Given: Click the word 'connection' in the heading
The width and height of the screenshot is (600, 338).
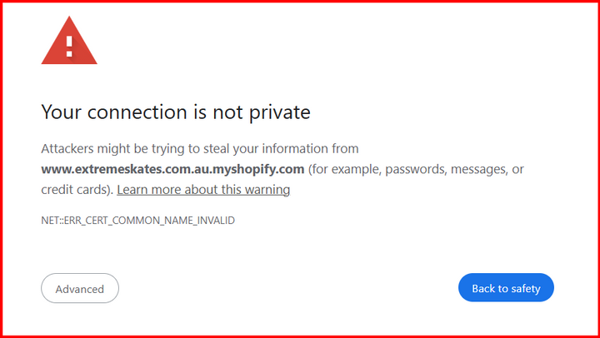Looking at the screenshot, I should 140,112.
